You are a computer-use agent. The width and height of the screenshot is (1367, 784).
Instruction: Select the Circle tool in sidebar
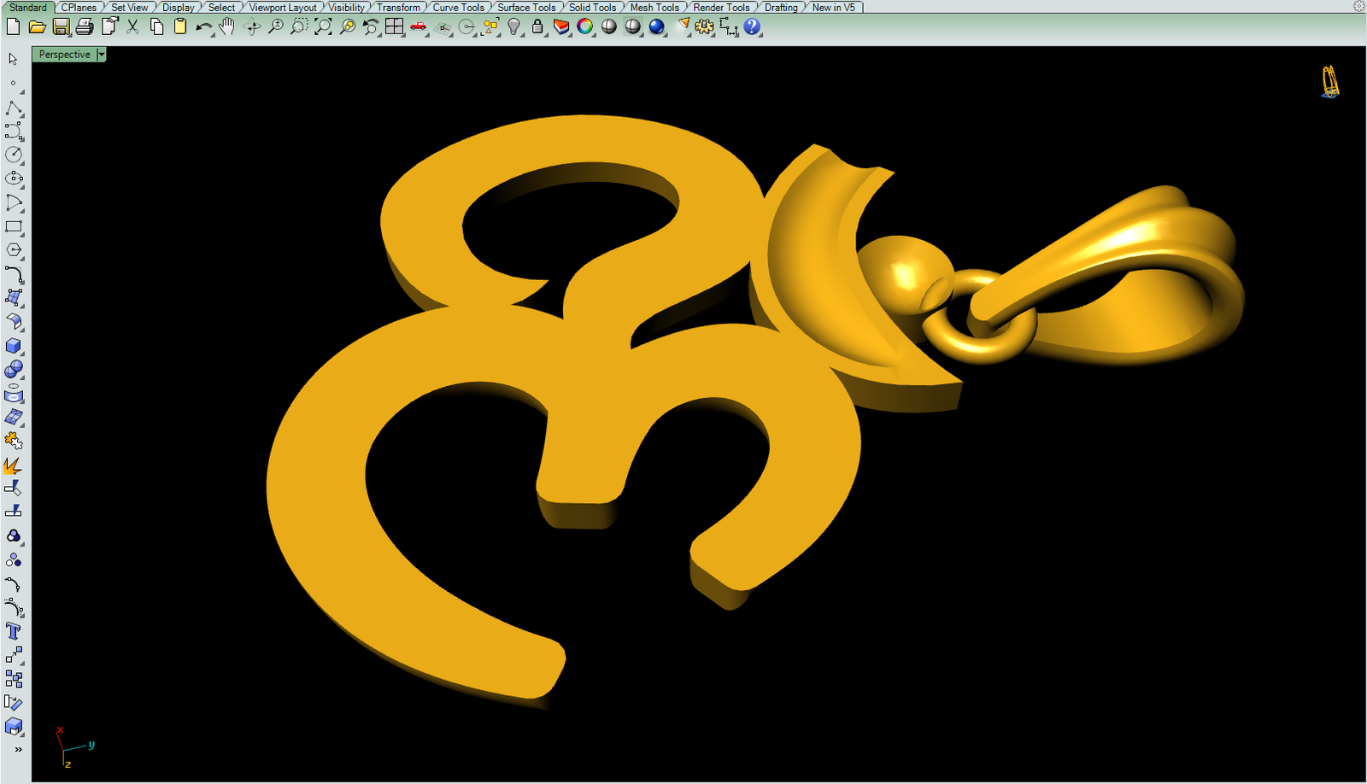[13, 155]
